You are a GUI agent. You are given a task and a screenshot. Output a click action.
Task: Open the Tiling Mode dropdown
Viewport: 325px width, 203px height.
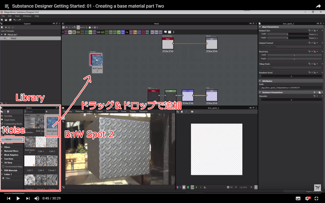click(291, 68)
